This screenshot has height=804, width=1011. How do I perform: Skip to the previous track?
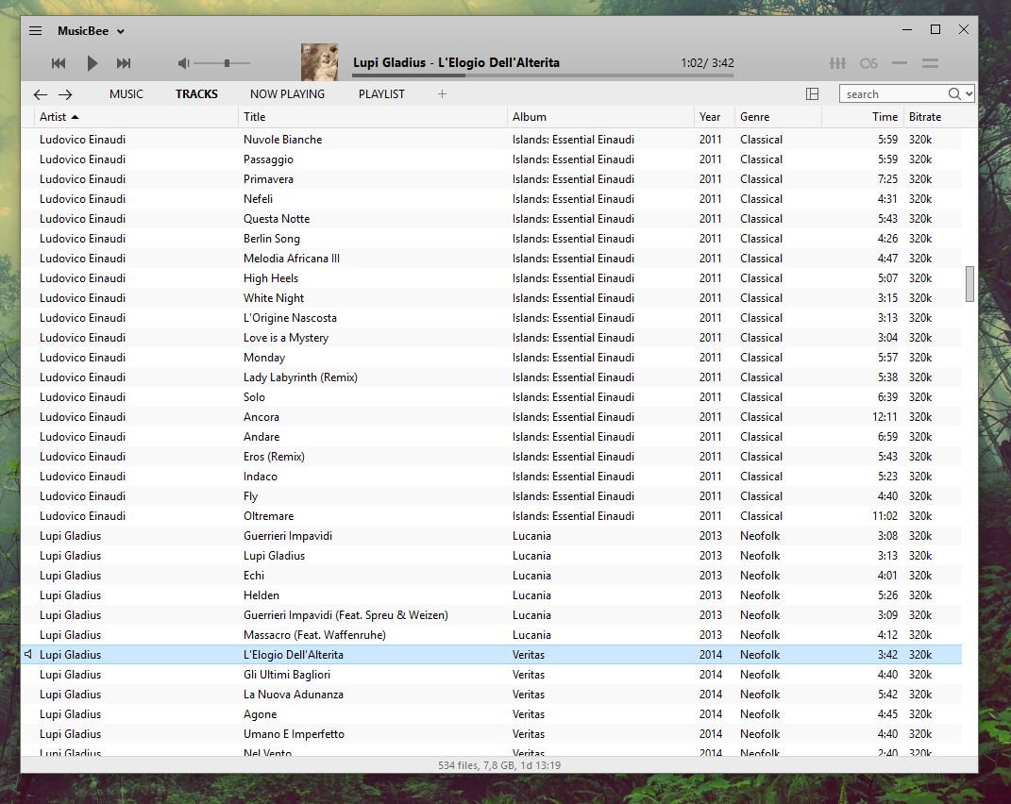click(x=58, y=63)
